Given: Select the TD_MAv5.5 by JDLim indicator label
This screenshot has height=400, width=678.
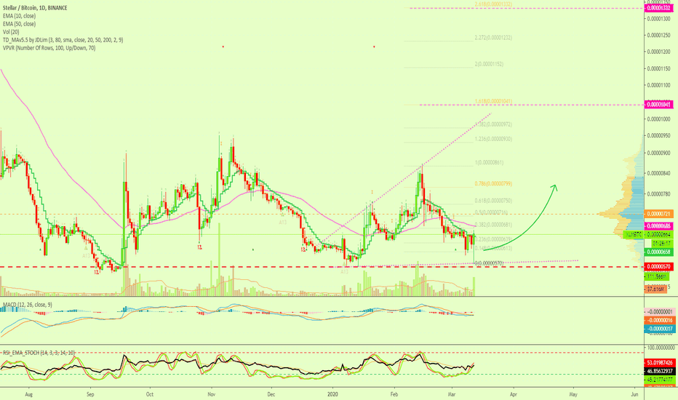Looking at the screenshot, I should [63, 40].
